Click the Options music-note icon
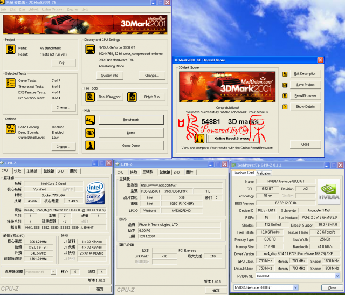The height and width of the screenshot is (295, 345). (x=11, y=129)
